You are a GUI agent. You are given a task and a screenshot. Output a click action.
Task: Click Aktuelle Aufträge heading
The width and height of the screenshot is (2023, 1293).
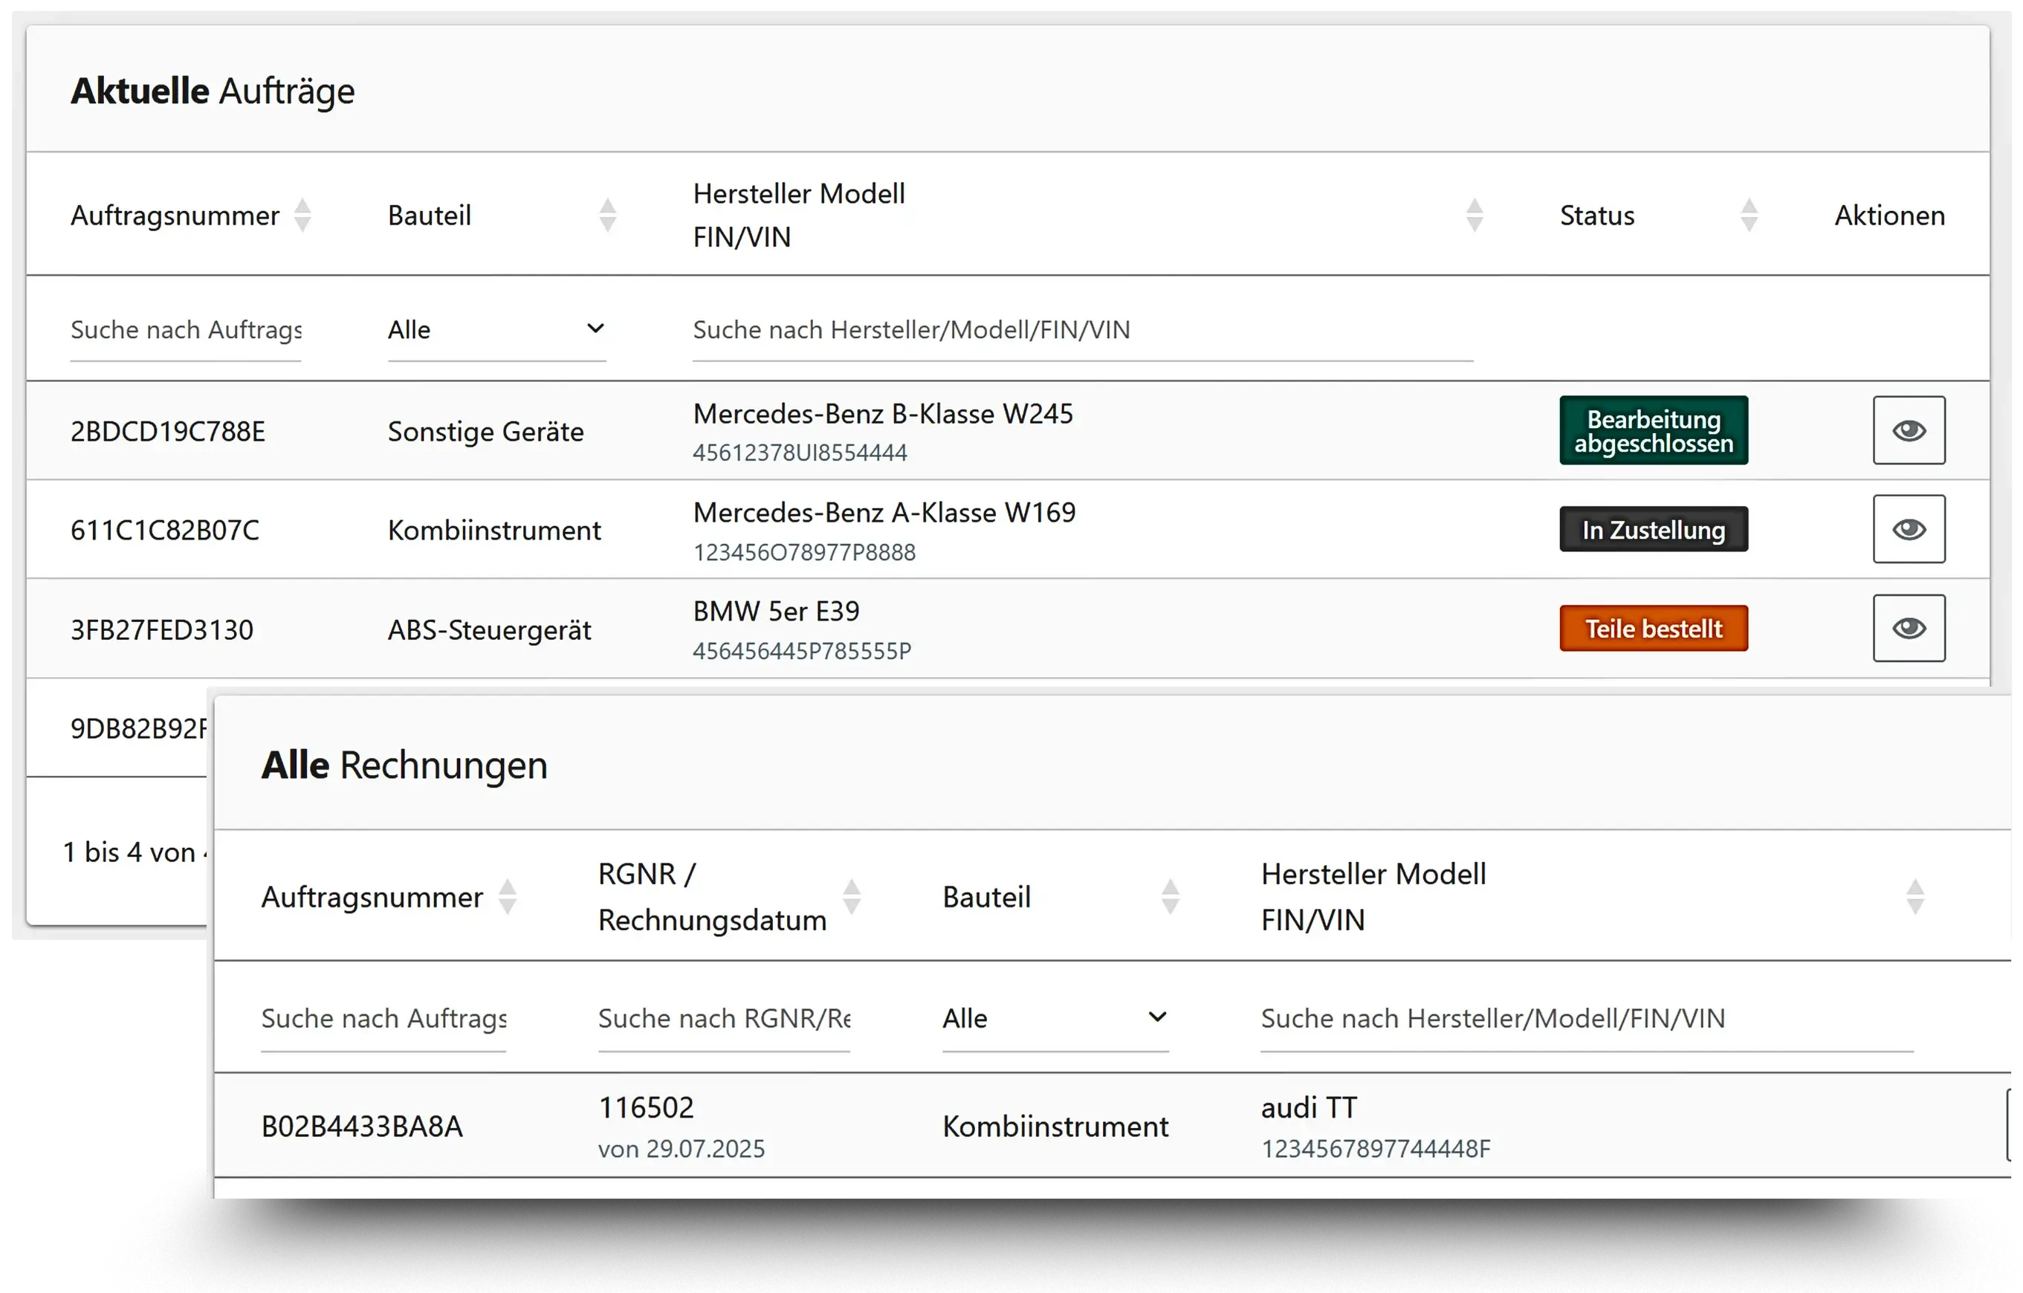point(213,91)
